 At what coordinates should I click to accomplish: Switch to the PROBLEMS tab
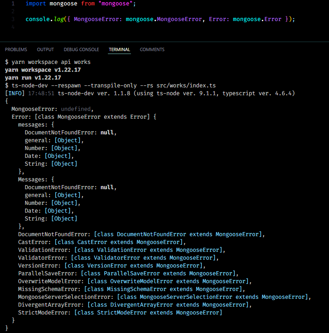click(x=16, y=49)
